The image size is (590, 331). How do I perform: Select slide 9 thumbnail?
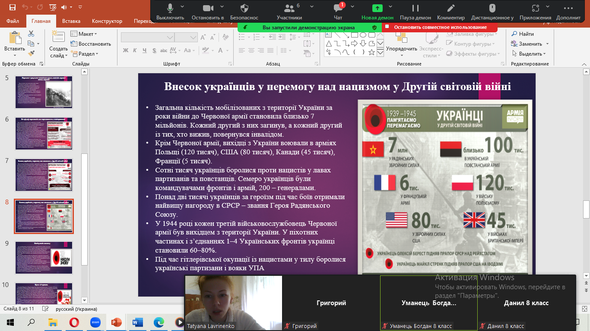coord(44,257)
